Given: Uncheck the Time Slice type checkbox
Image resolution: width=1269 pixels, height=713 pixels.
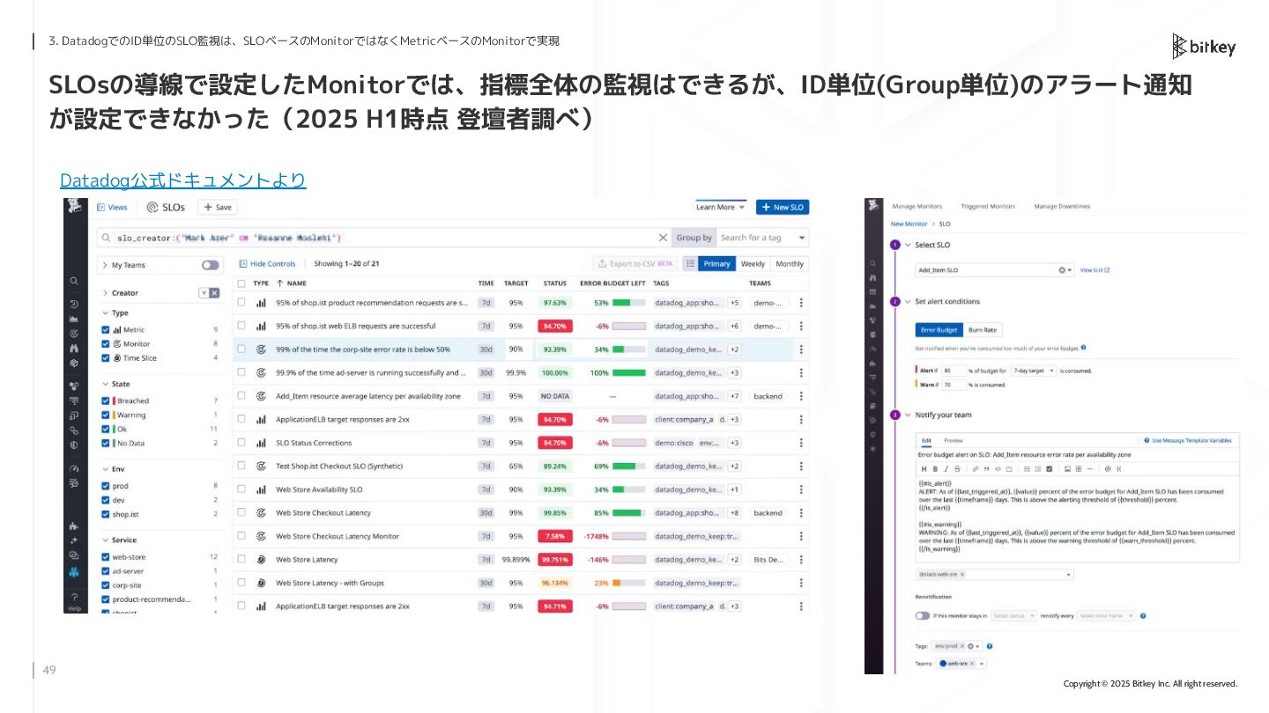Looking at the screenshot, I should (x=106, y=358).
